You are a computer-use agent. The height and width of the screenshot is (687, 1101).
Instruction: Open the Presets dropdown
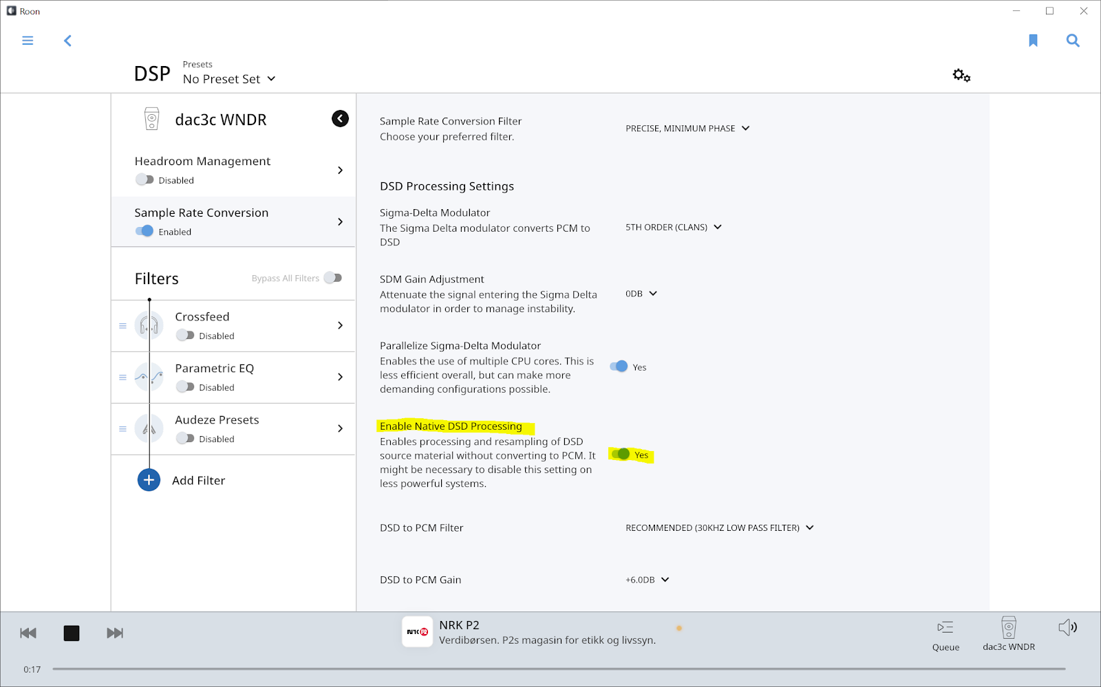[x=229, y=79]
